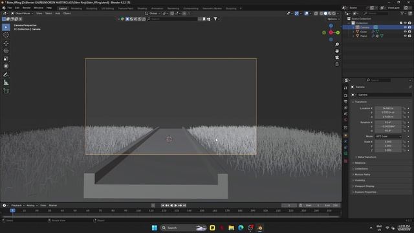414x233 pixels.
Task: Expand the Relations panel
Action: tap(360, 162)
